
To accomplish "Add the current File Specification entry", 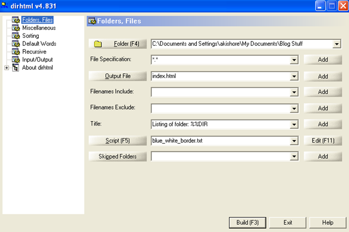I will 323,60.
